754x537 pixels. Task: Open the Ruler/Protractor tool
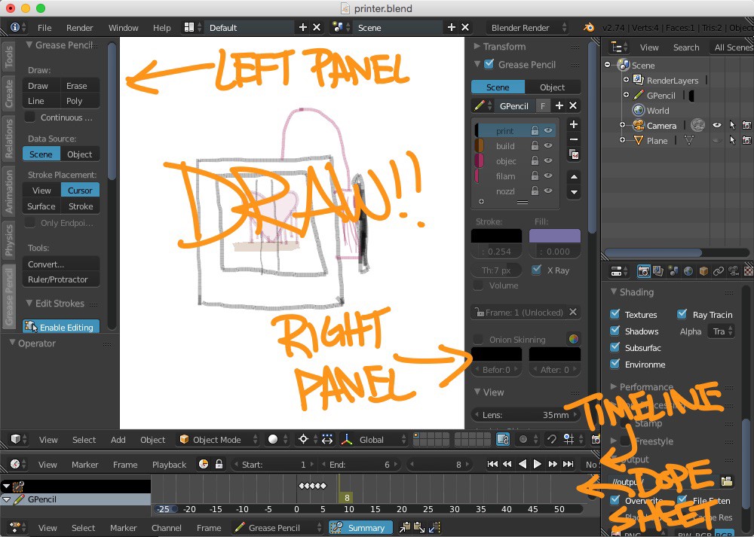click(60, 279)
